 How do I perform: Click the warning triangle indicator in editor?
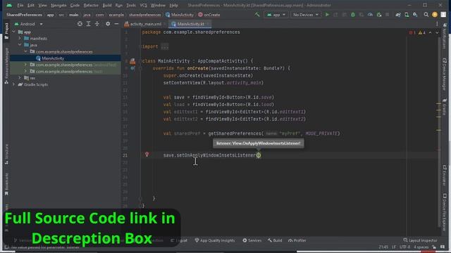[x=421, y=33]
